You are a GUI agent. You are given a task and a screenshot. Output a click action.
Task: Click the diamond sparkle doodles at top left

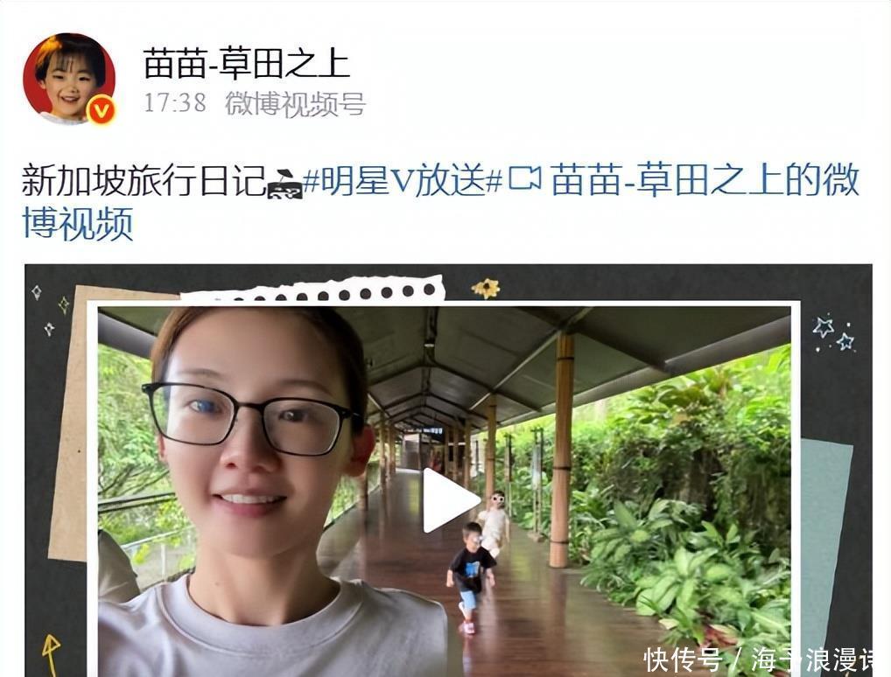coord(50,309)
